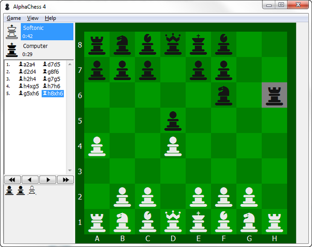
Task: Click the highlighted move h8xh6
Action: [x=53, y=93]
